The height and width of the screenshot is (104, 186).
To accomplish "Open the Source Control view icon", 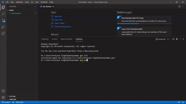I will [3, 21].
